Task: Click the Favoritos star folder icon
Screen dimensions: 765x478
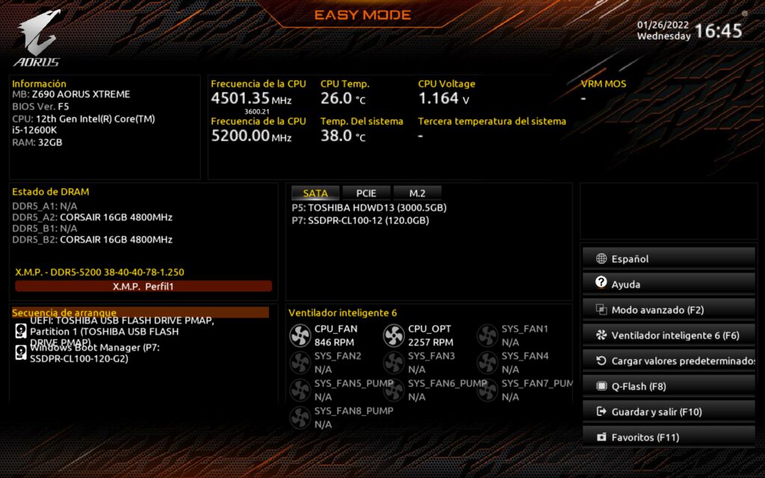Action: (x=601, y=437)
